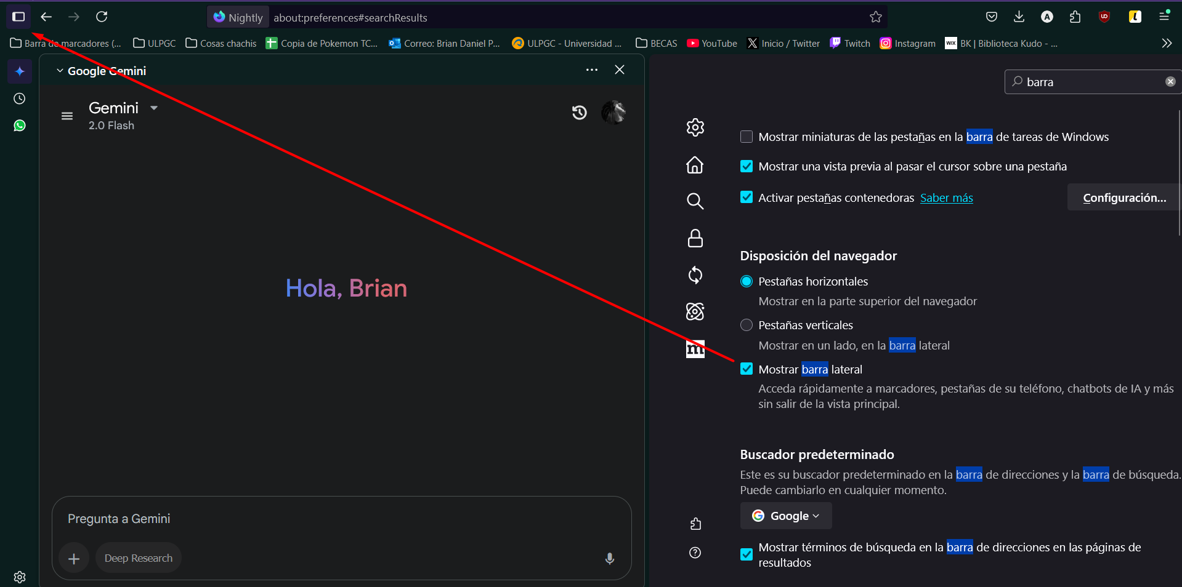Image resolution: width=1182 pixels, height=587 pixels.
Task: Open the Privacy & Security lock category
Action: [x=695, y=238]
